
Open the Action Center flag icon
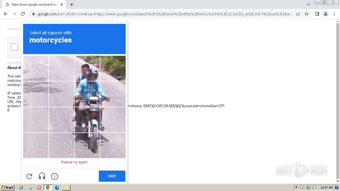pyautogui.click(x=314, y=188)
